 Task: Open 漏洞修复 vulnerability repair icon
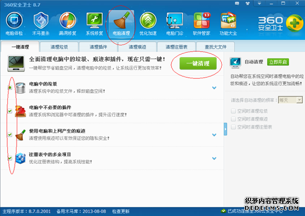(67, 24)
